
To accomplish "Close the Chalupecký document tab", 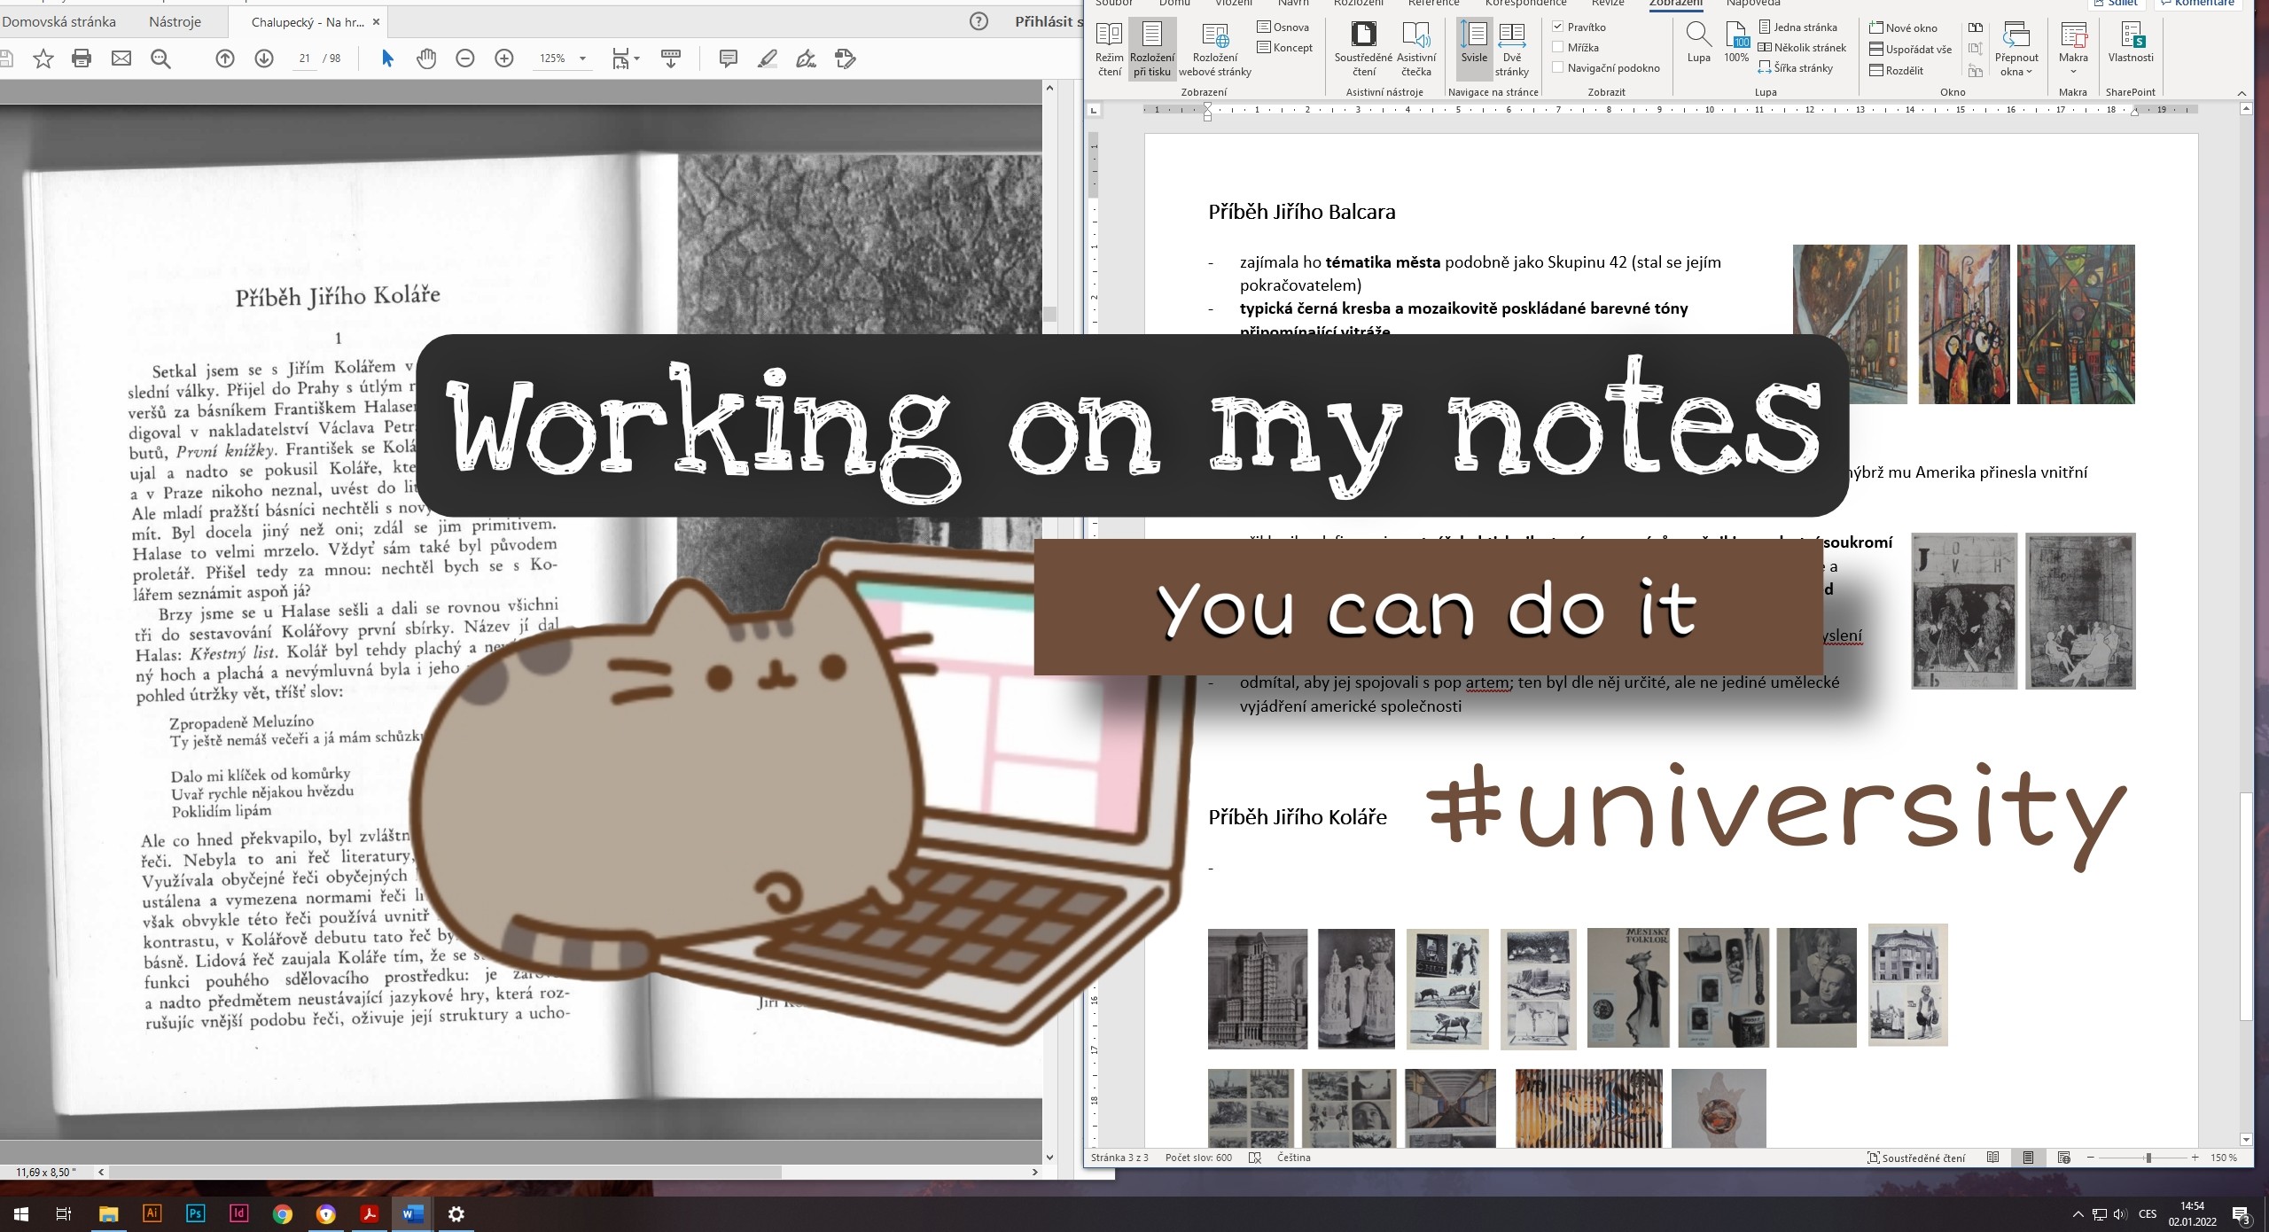I will coord(376,22).
